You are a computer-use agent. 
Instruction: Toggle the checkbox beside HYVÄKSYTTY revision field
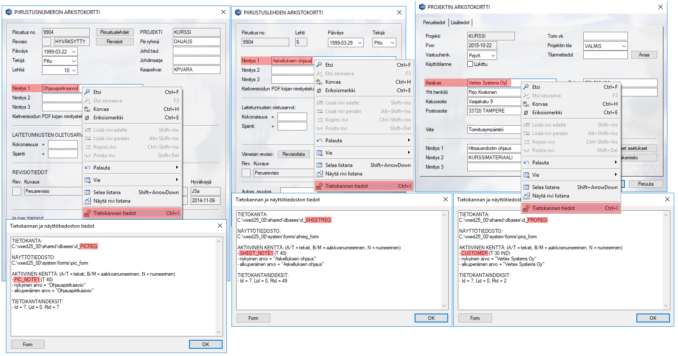[46, 42]
